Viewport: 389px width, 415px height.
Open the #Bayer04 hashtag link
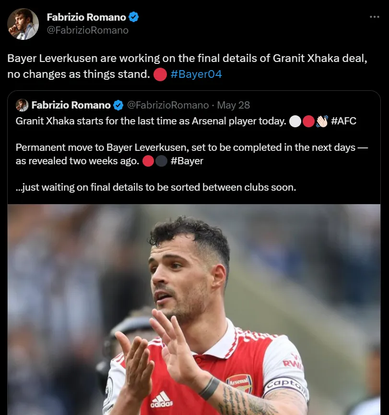(x=196, y=74)
